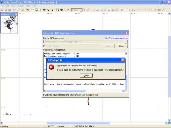Click Close button in Export to cGPSmapper dialog
This screenshot has width=171, height=128.
coord(121,46)
